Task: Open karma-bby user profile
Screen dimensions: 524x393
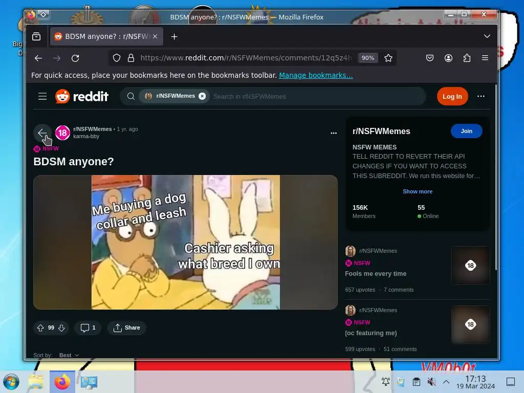Action: click(86, 136)
